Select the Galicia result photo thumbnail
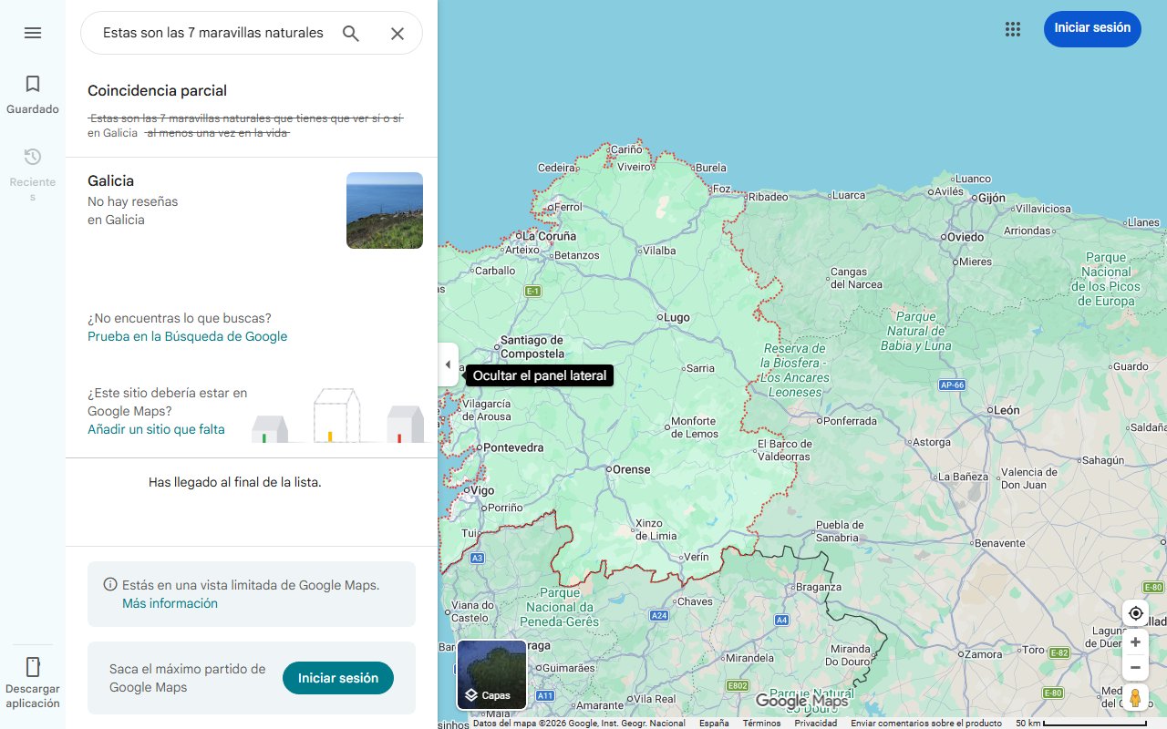1167x729 pixels. coord(384,210)
